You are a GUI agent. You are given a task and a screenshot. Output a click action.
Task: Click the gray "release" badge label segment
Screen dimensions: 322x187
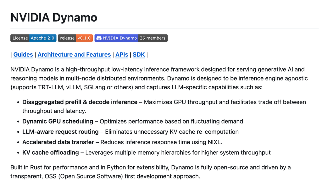point(67,38)
